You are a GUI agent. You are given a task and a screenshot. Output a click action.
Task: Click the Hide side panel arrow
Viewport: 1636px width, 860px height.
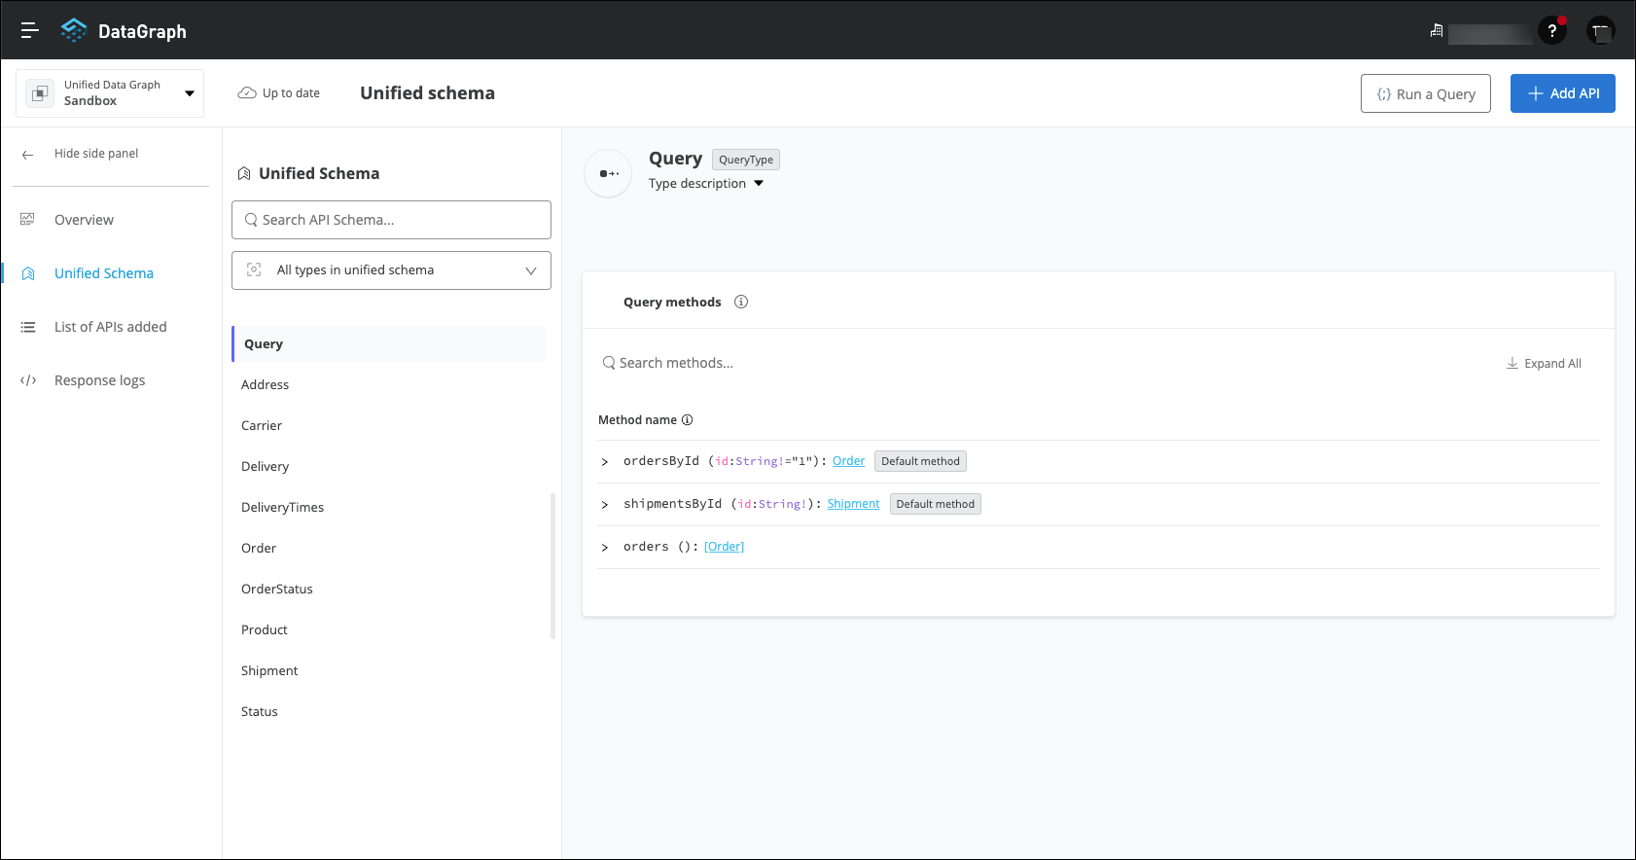pos(28,154)
